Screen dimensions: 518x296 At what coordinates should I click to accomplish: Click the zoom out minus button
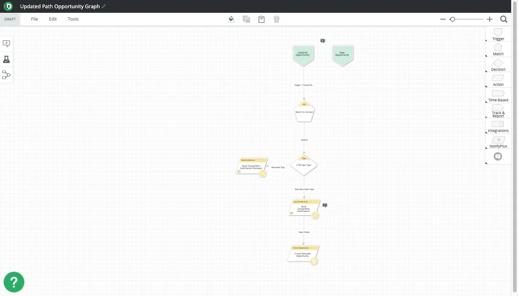coord(443,19)
